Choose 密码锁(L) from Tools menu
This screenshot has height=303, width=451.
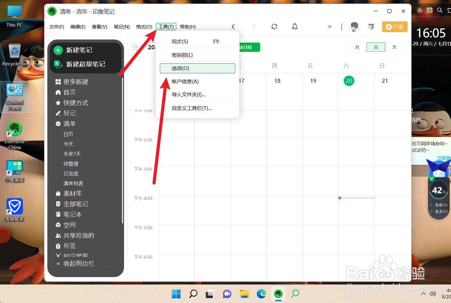pos(197,55)
